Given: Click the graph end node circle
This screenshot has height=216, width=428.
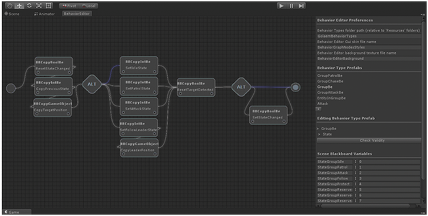Looking at the screenshot, I should click(295, 88).
